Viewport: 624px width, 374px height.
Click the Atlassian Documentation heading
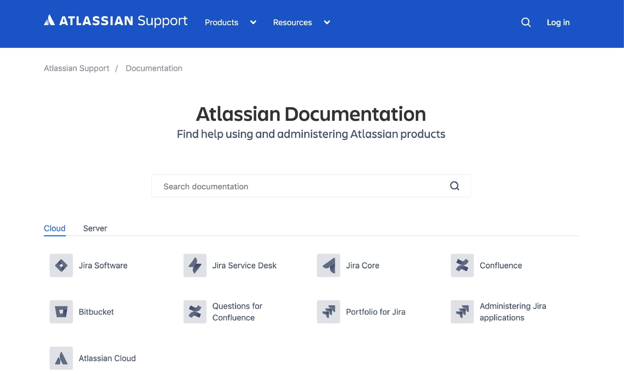click(311, 114)
